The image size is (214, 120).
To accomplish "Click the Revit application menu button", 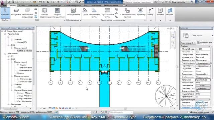I will (3, 3).
